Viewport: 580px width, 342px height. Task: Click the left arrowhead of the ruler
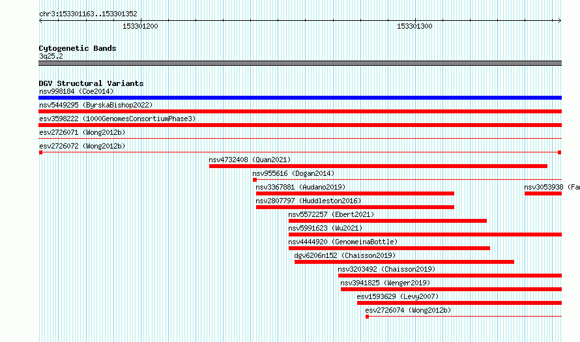(x=40, y=21)
